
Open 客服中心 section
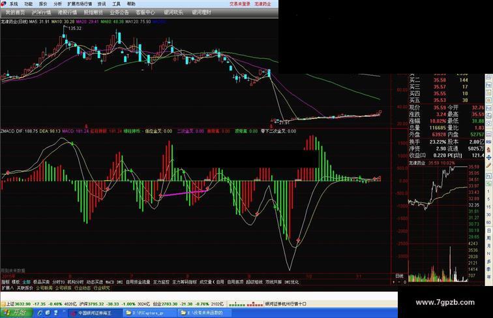tap(145, 12)
